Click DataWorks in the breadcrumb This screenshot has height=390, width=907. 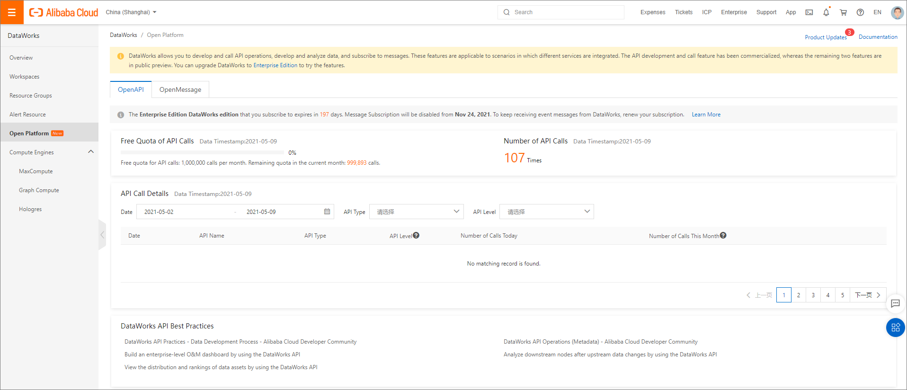pyautogui.click(x=123, y=35)
